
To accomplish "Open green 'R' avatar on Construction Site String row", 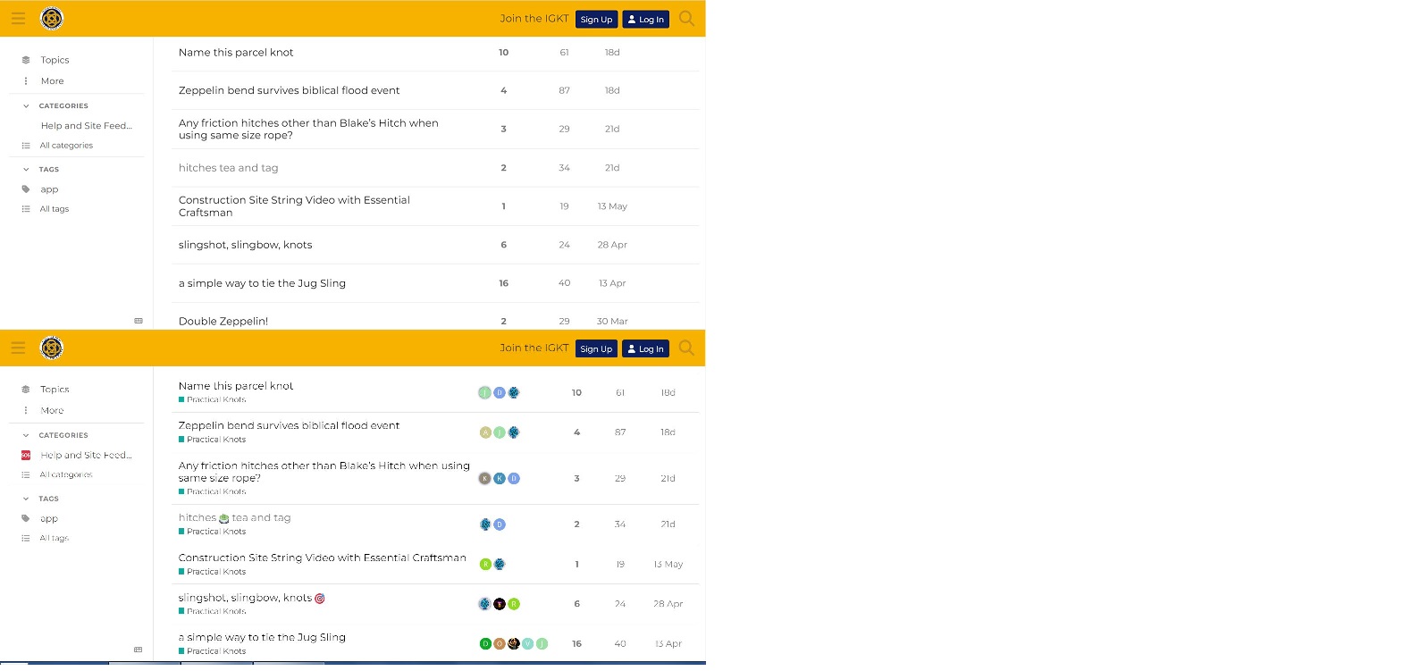I will coord(485,564).
